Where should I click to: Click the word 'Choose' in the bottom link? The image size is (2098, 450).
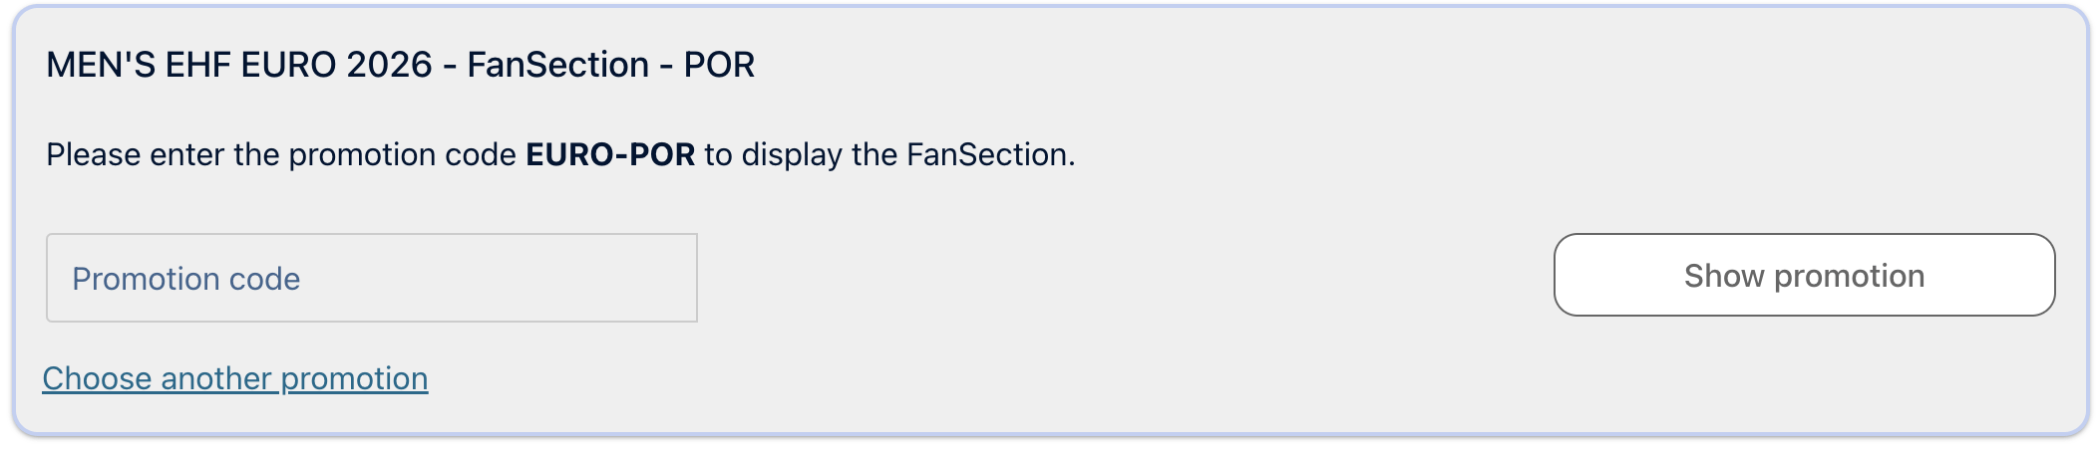(97, 378)
